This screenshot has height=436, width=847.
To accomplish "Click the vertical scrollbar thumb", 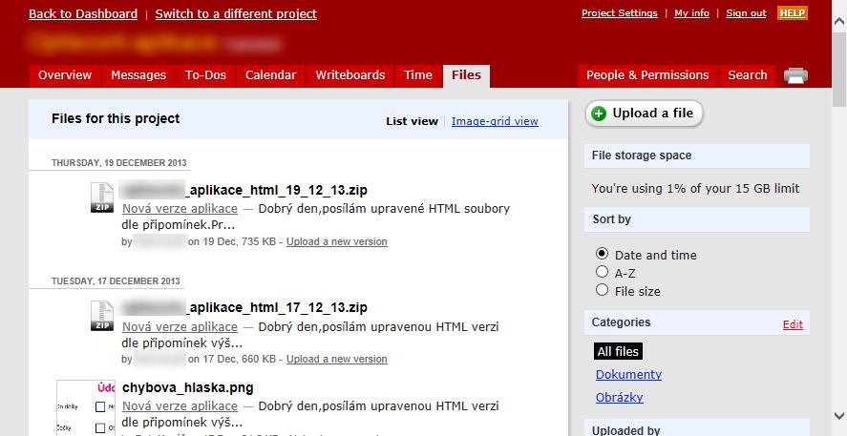I will click(839, 69).
